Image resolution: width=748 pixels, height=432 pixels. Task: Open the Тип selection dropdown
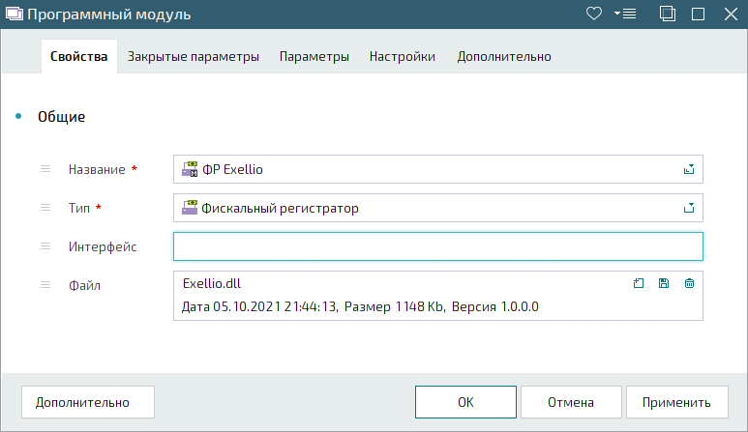tap(689, 208)
